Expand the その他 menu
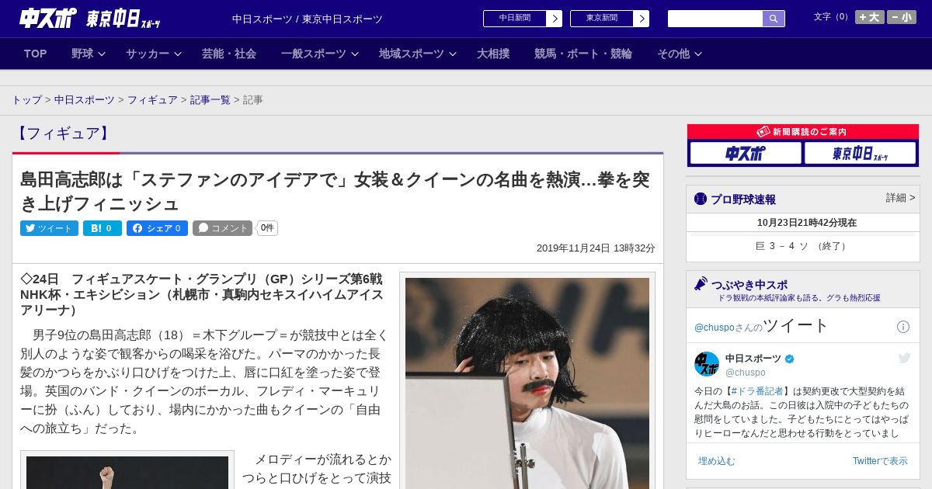This screenshot has width=932, height=489. 680,54
